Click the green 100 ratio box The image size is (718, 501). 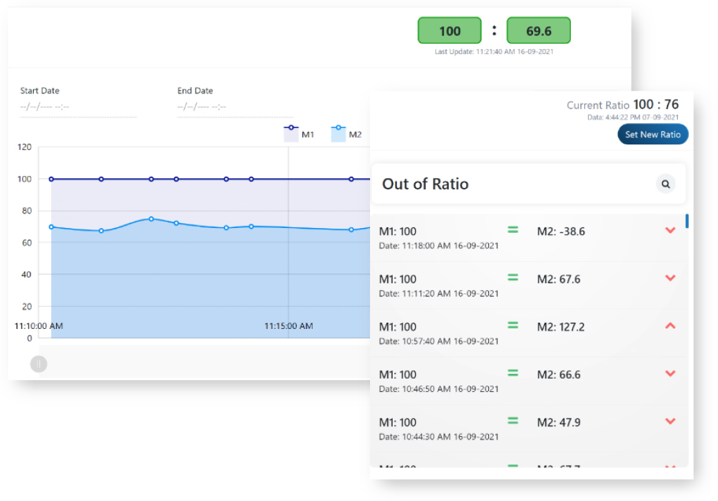pos(449,30)
